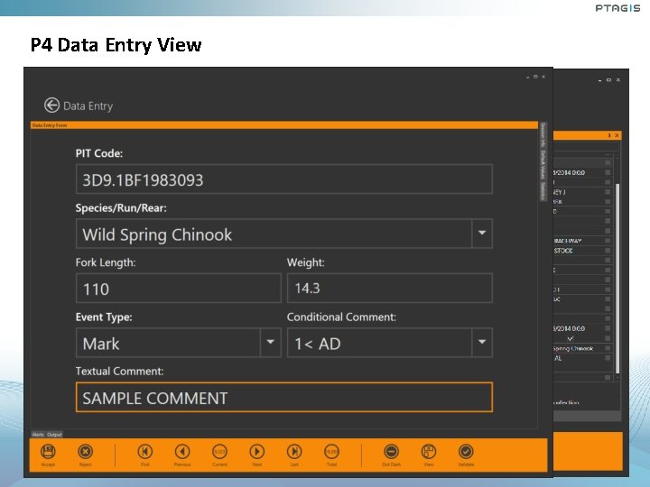This screenshot has width=650, height=487.
Task: Click the Current record counter icon
Action: tap(219, 452)
